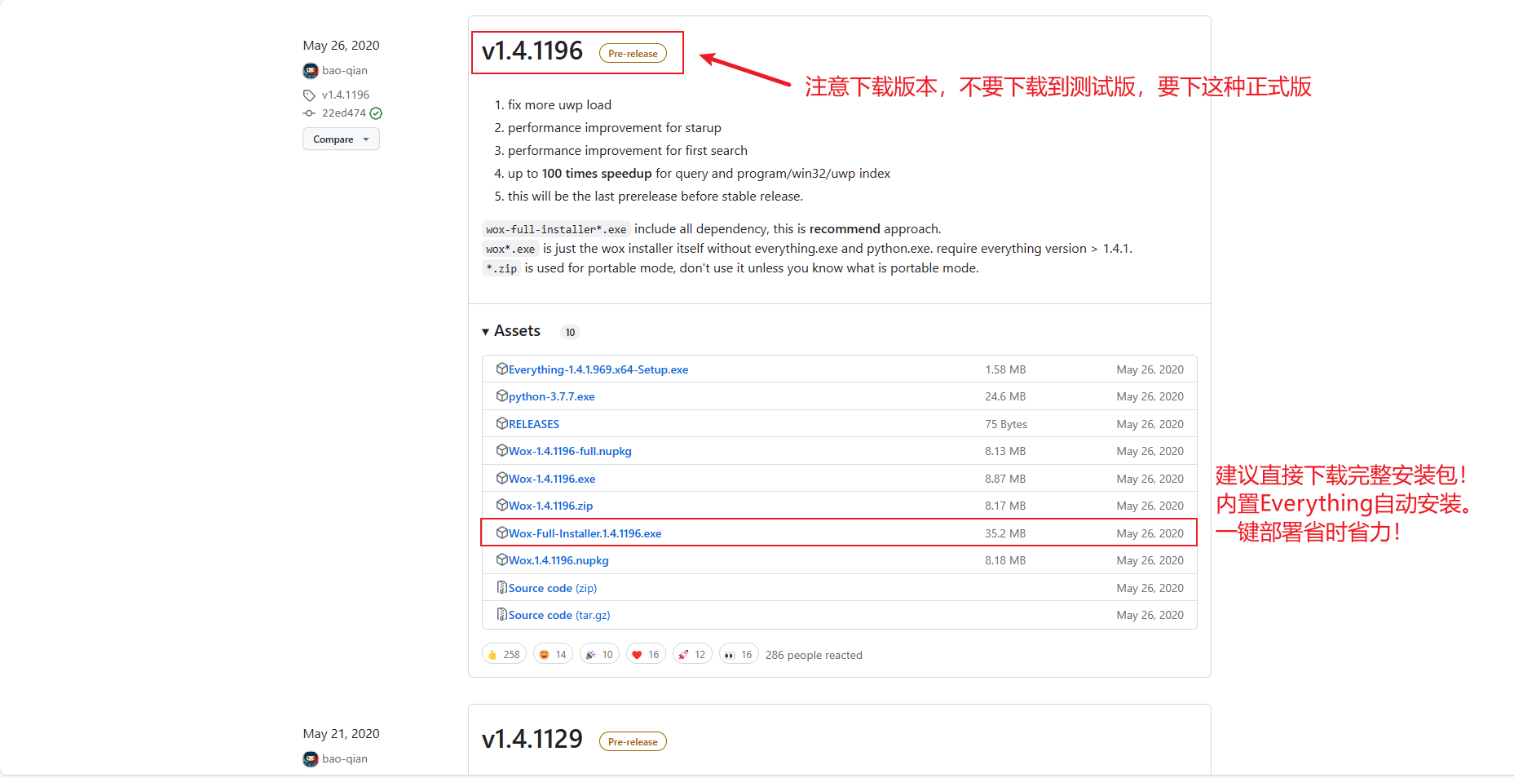This screenshot has height=778, width=1514.
Task: Click the "8.17 MB" file size
Action: click(1005, 506)
